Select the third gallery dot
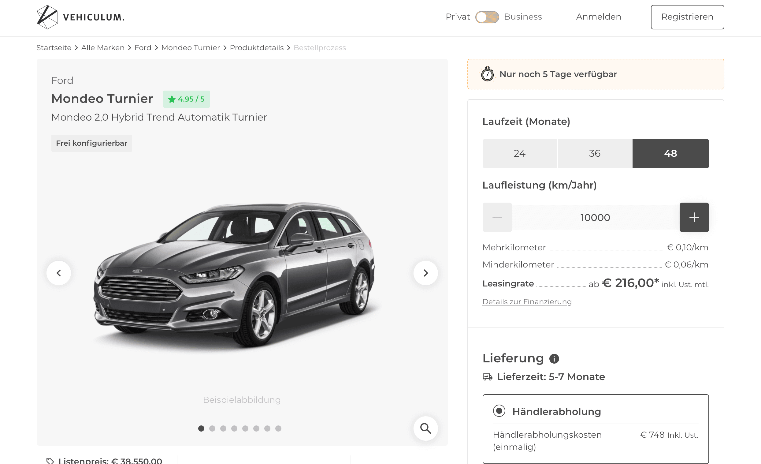Screen dimensions: 761x464 click(x=223, y=428)
